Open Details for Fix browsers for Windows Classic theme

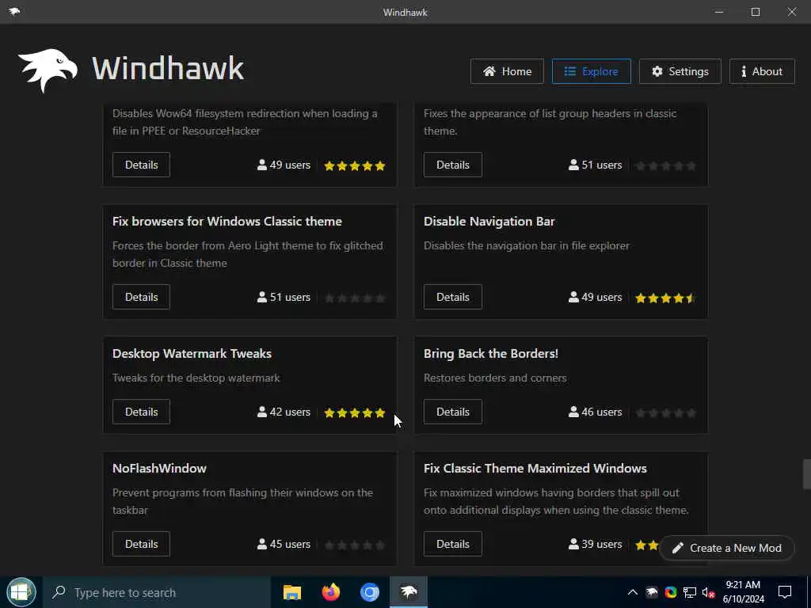[141, 298]
